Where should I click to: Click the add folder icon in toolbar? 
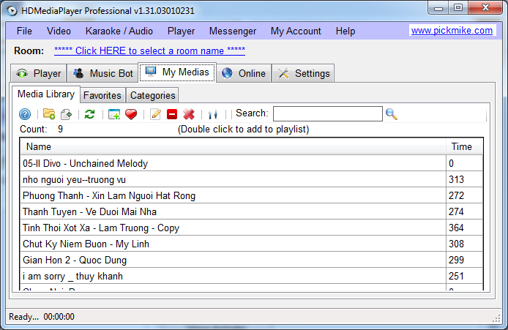tap(49, 113)
